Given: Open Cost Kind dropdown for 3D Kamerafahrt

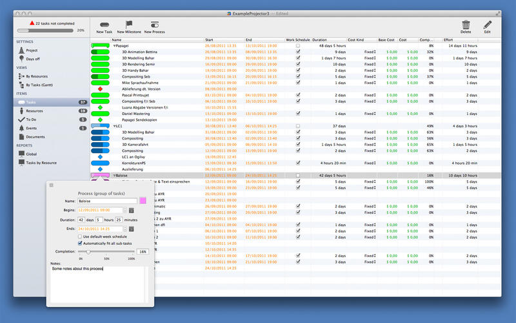Looking at the screenshot, I should pos(370,145).
